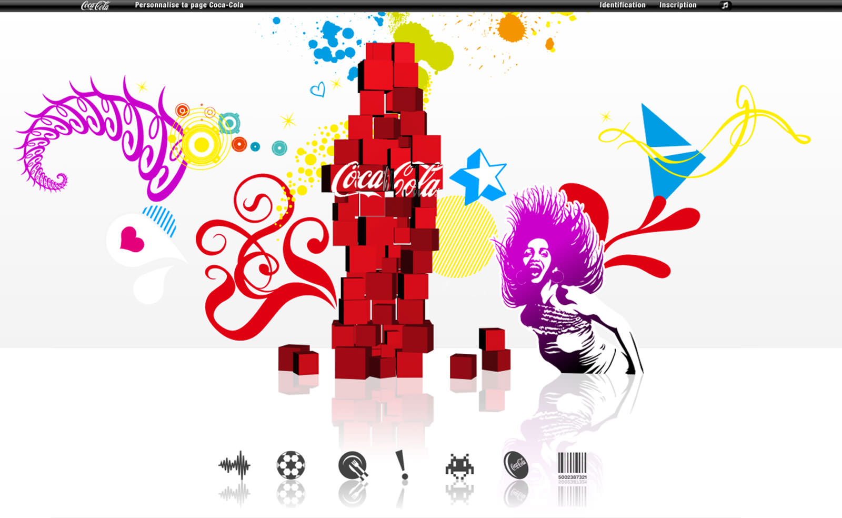Image resolution: width=842 pixels, height=518 pixels.
Task: Open the Identification login link
Action: coord(622,5)
